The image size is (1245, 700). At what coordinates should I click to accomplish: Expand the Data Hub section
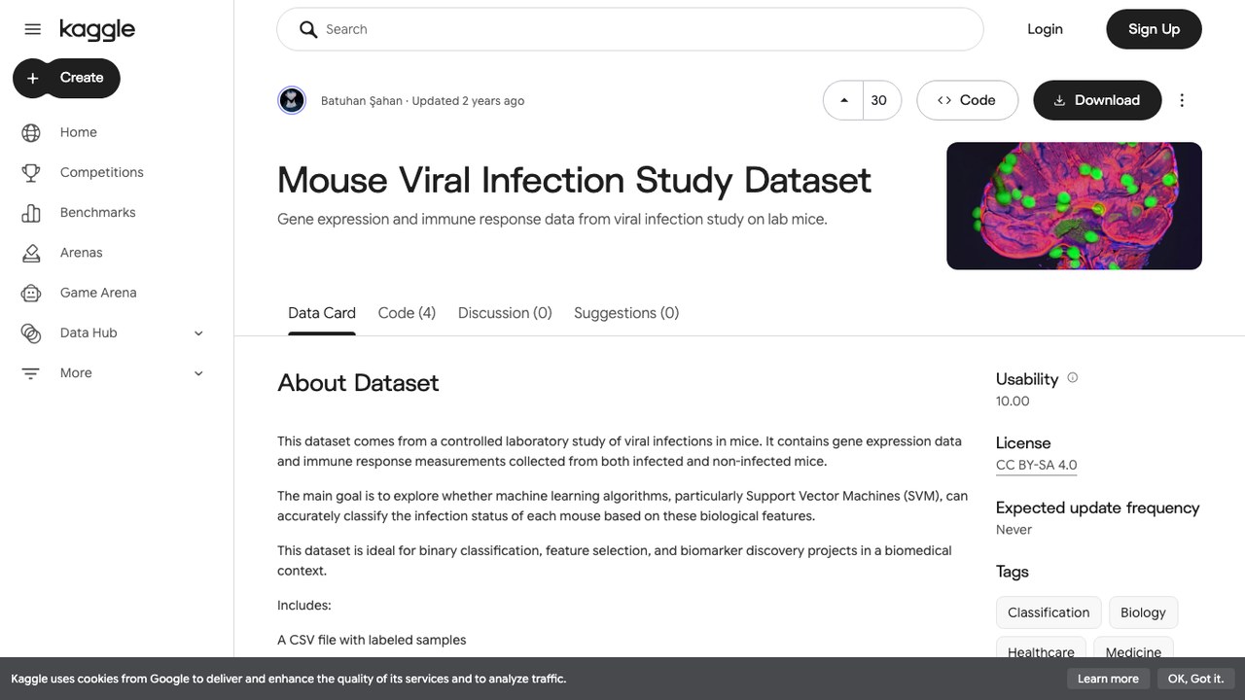coord(198,332)
